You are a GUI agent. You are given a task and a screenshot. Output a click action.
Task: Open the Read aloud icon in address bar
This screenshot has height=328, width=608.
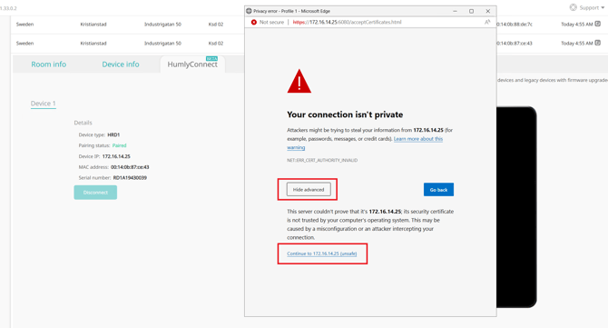click(487, 22)
